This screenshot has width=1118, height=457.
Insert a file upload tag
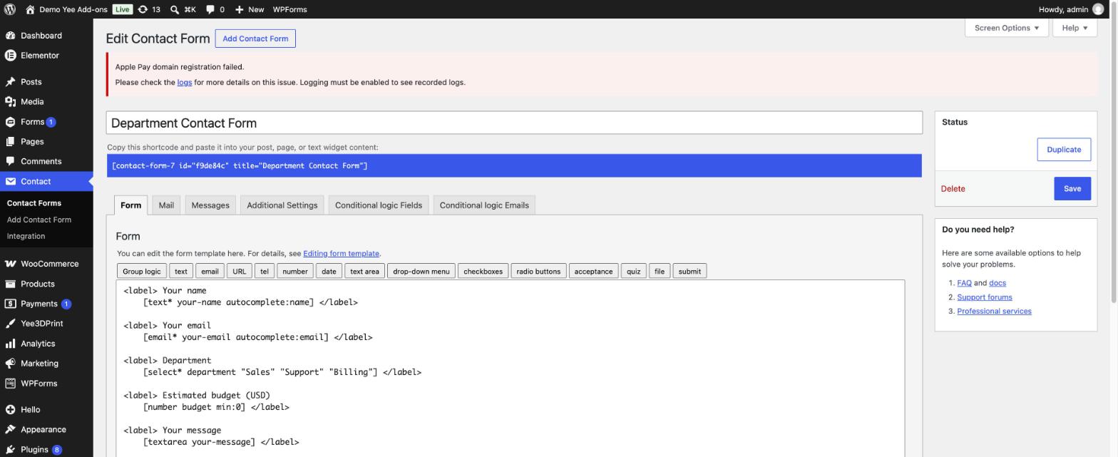pyautogui.click(x=660, y=272)
